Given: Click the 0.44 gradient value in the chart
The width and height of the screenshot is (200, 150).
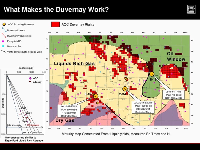Looking at the screenshot, I should click(x=24, y=132).
